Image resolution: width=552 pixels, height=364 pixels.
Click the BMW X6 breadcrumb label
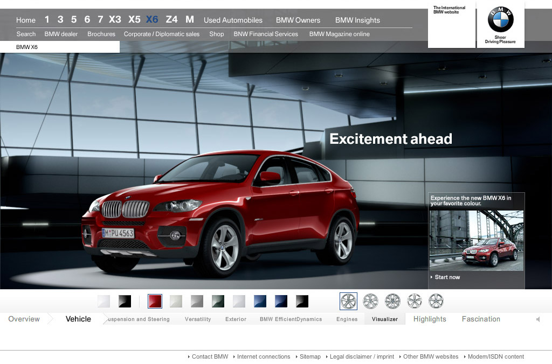point(27,47)
